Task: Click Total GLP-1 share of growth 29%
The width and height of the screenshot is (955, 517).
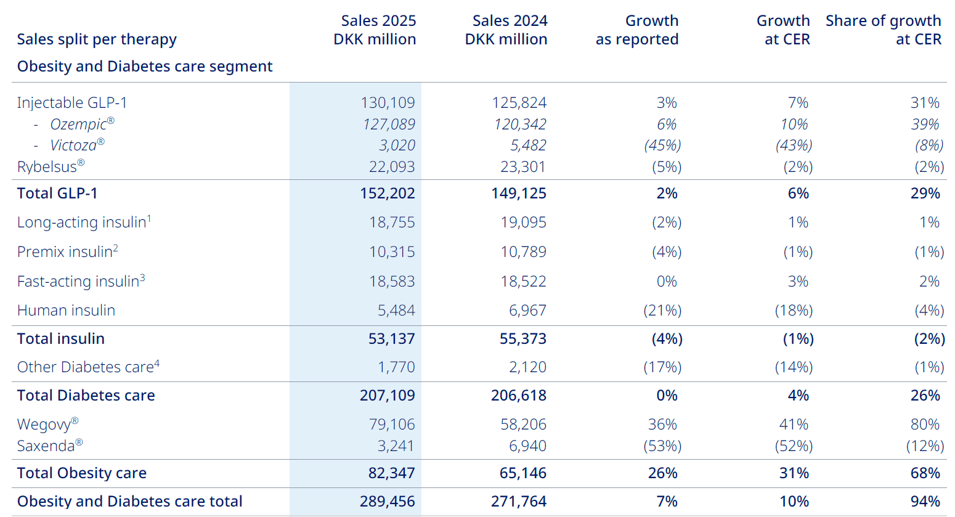Action: coord(925,193)
